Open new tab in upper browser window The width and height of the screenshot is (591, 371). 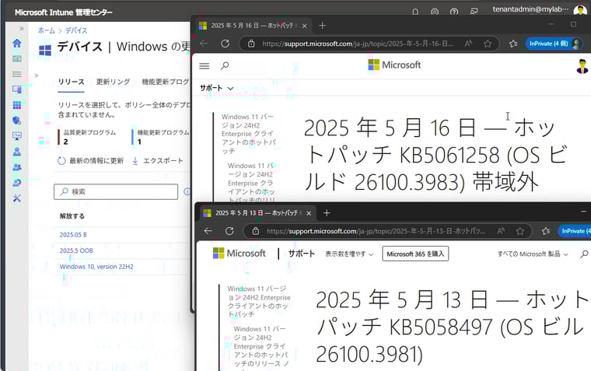[322, 26]
